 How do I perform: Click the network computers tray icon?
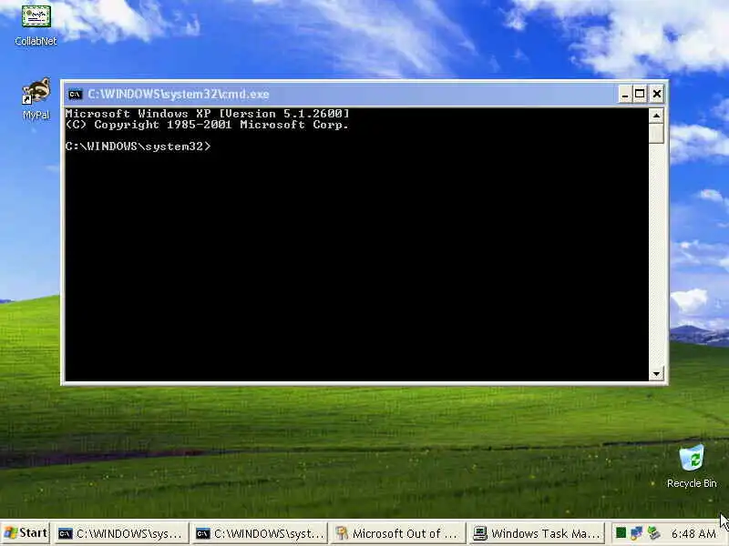tap(636, 533)
